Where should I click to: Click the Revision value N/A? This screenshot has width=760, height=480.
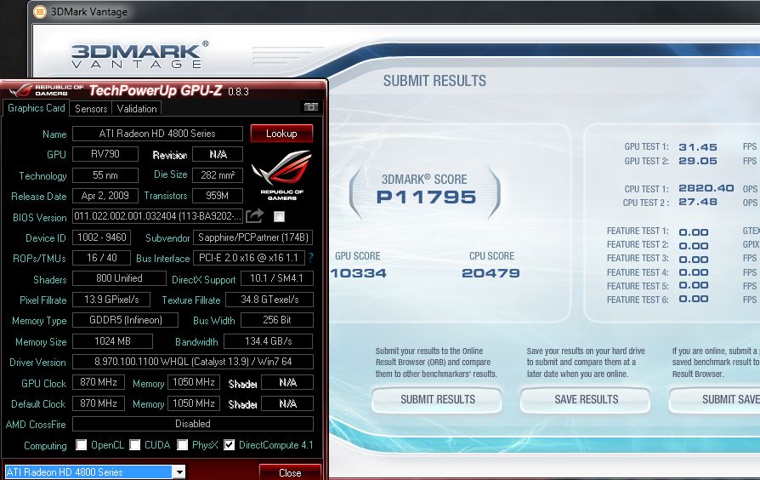tap(218, 154)
